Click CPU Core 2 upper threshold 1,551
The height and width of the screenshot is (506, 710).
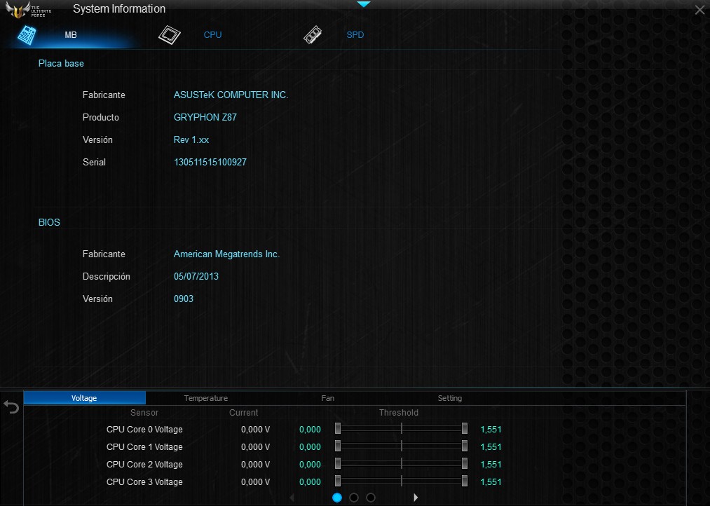[491, 465]
